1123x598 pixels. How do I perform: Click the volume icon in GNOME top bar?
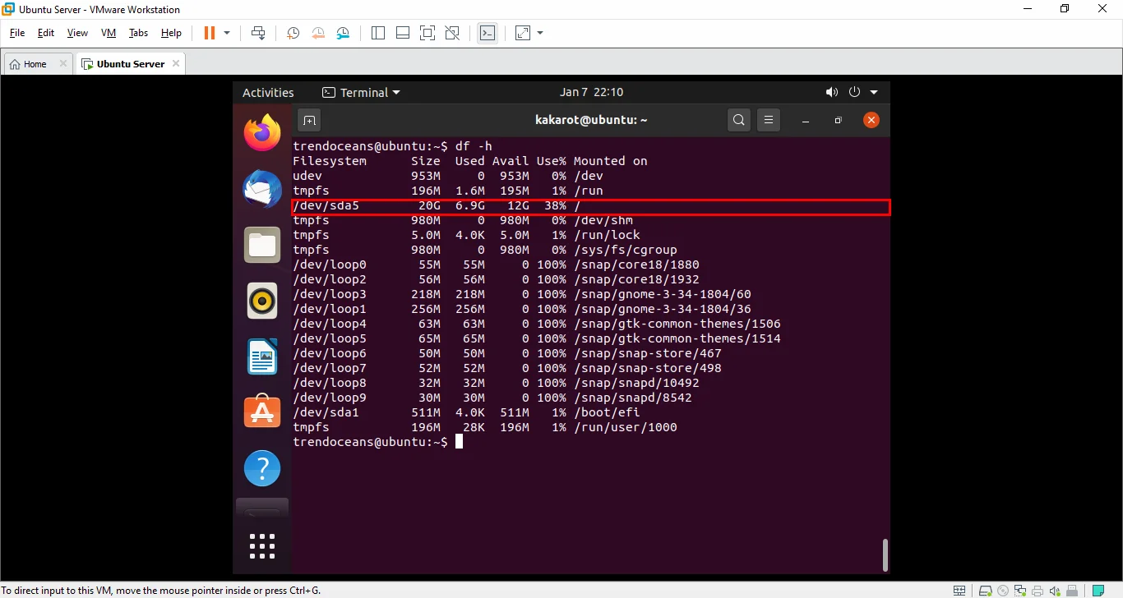[x=832, y=92]
